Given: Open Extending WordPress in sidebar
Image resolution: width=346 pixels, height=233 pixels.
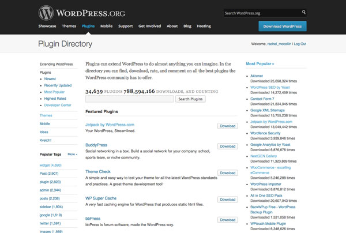Looking at the screenshot, I should tap(57, 64).
